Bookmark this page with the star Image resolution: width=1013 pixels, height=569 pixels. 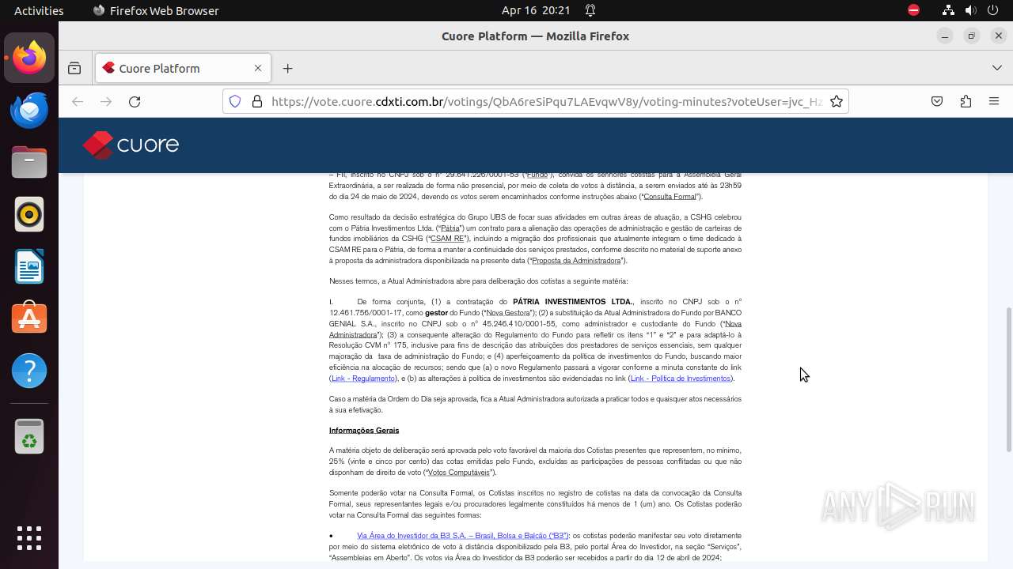point(836,101)
